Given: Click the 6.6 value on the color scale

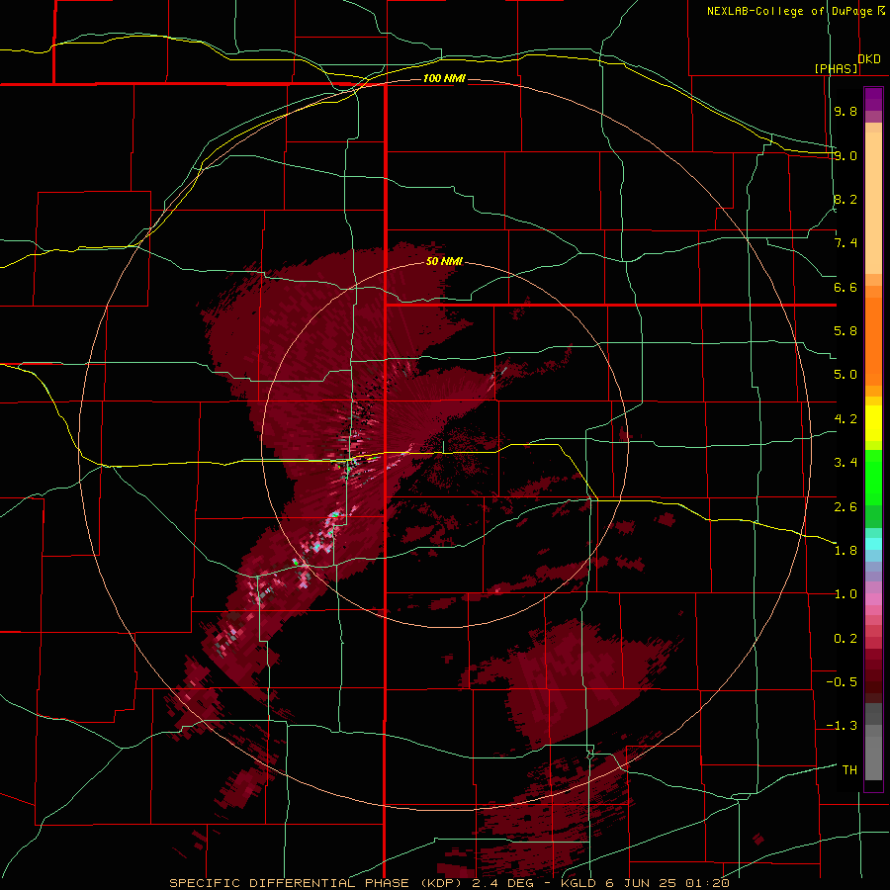Looking at the screenshot, I should pos(845,287).
